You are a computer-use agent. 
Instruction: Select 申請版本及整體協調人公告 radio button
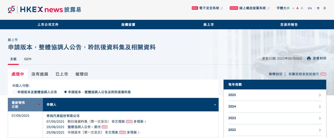(15, 92)
